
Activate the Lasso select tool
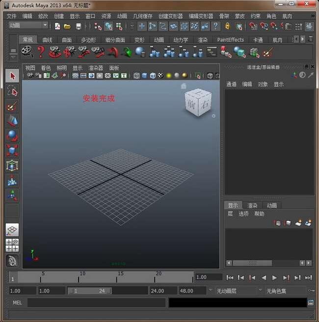pyautogui.click(x=12, y=91)
